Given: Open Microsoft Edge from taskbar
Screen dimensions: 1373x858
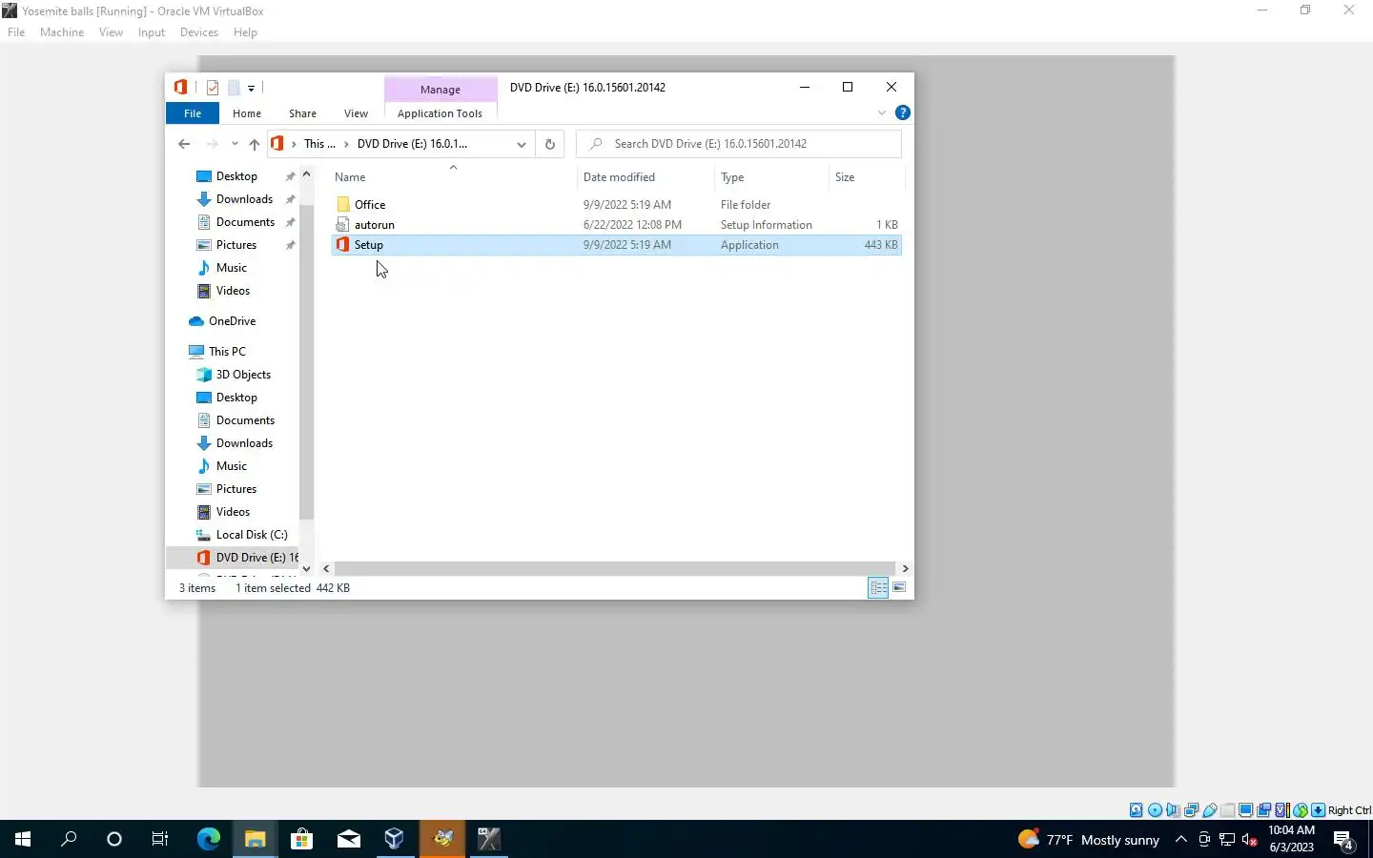Looking at the screenshot, I should tap(208, 839).
